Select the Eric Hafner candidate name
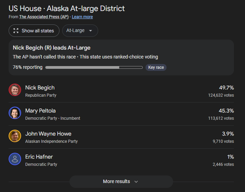Screen dimensions: 245x192 (39, 157)
